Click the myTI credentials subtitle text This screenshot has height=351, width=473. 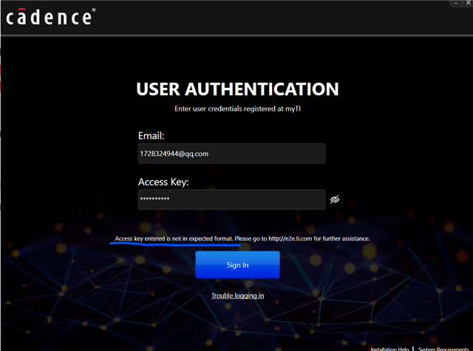tap(237, 109)
